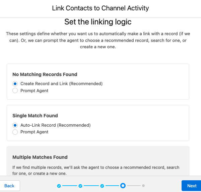This screenshot has width=201, height=192.
Task: Click the Set the linking logic heading
Action: [x=98, y=22]
